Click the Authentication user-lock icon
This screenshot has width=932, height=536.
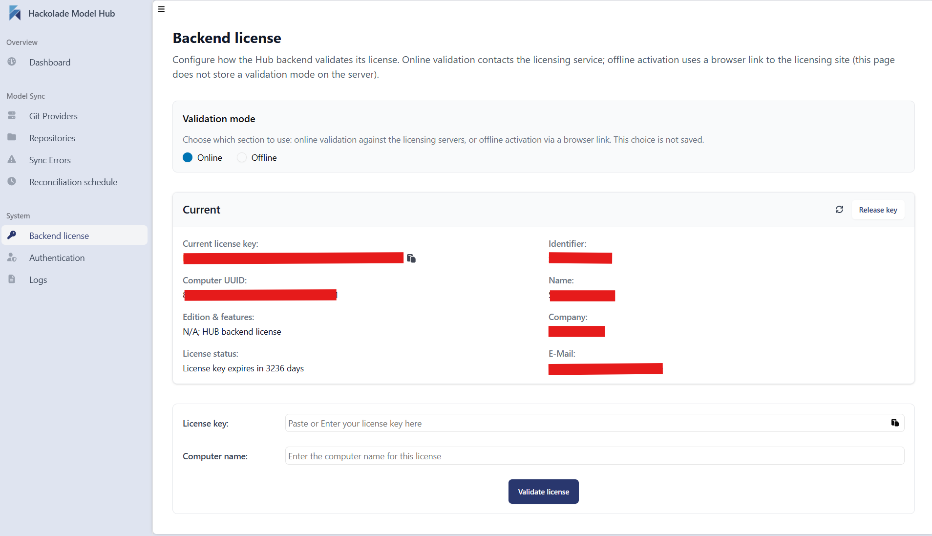12,257
